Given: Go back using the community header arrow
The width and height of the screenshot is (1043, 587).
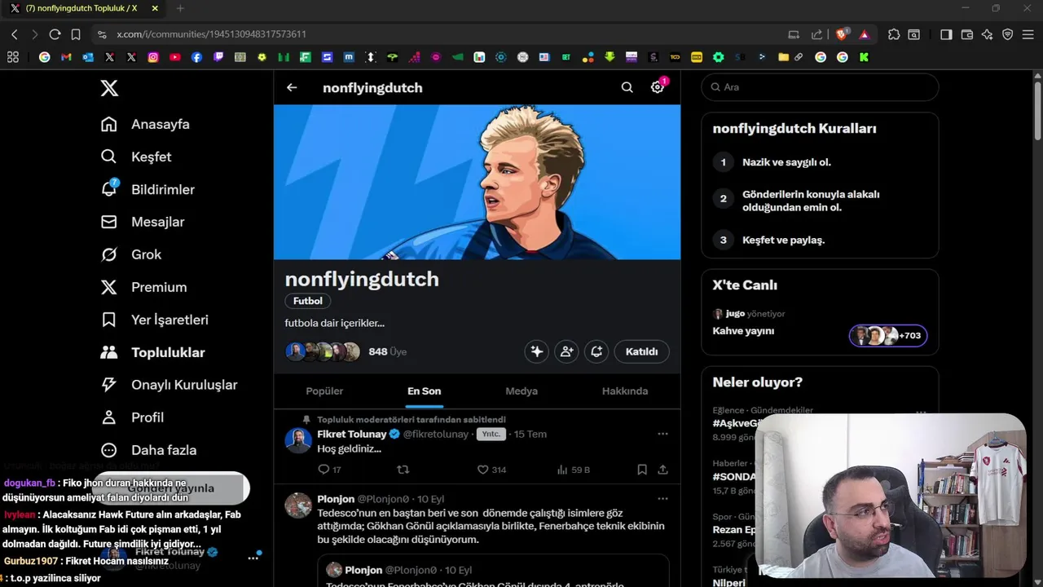Looking at the screenshot, I should pos(292,87).
